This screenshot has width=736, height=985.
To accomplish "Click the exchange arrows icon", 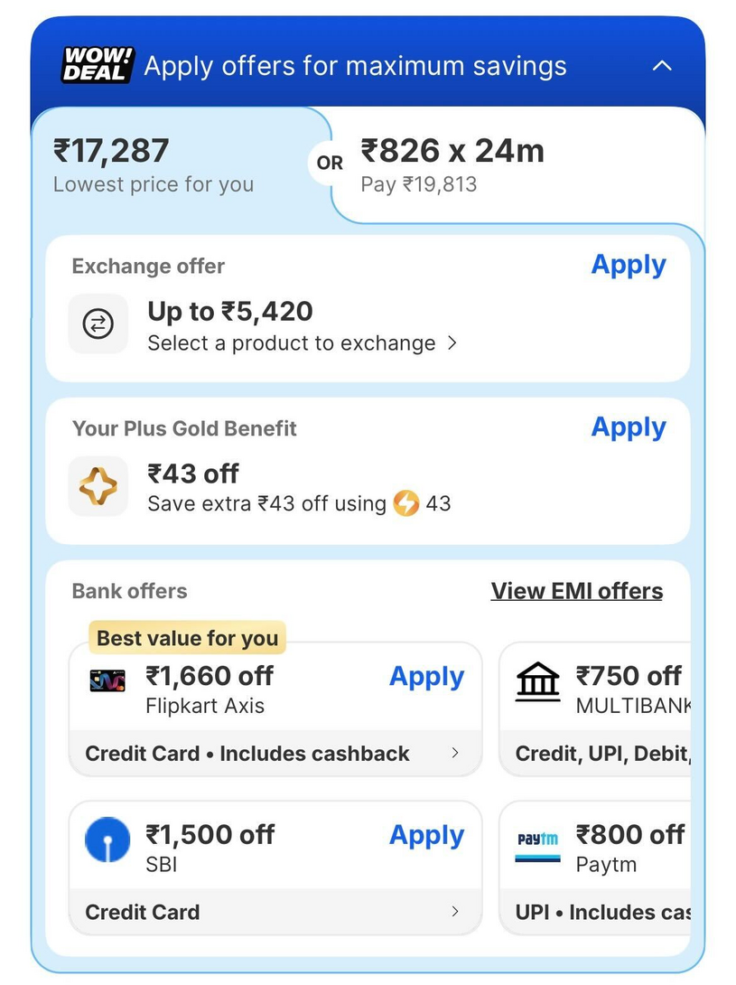I will pos(98,324).
